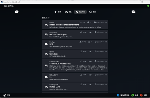Click the gamepad icon of Hitbox switched shoulder buttons
Image resolution: width=150 pixels, height=98 pixels.
tap(46, 25)
